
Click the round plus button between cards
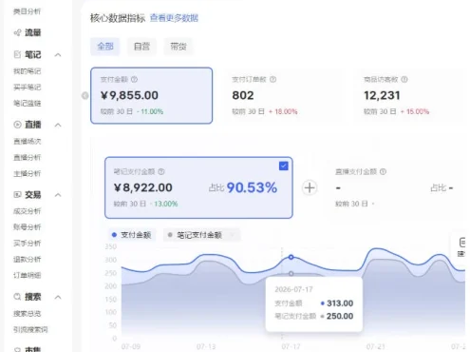point(310,187)
